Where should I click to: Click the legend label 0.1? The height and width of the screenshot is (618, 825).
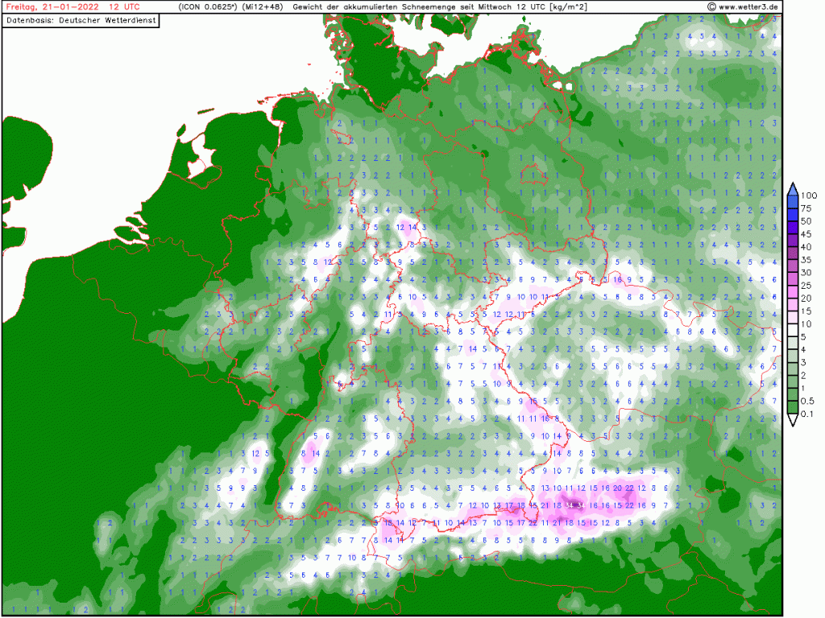point(810,414)
